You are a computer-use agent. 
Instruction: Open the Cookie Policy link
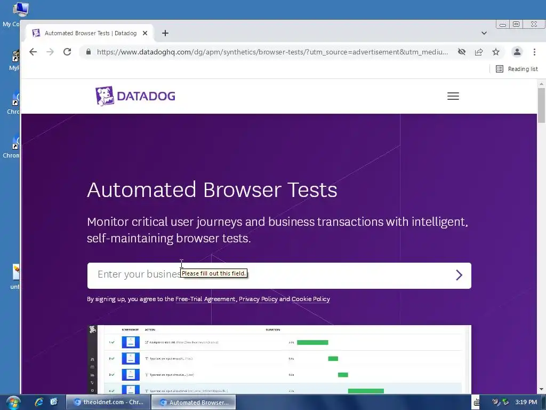tap(311, 299)
